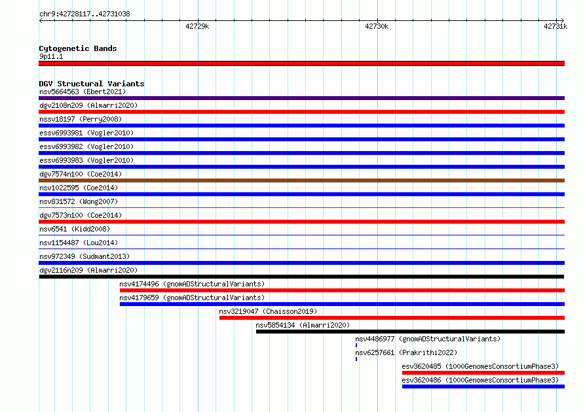Open essv6993982 (Vogler2010) variant label
Screen dimensions: 583x412
coord(86,146)
